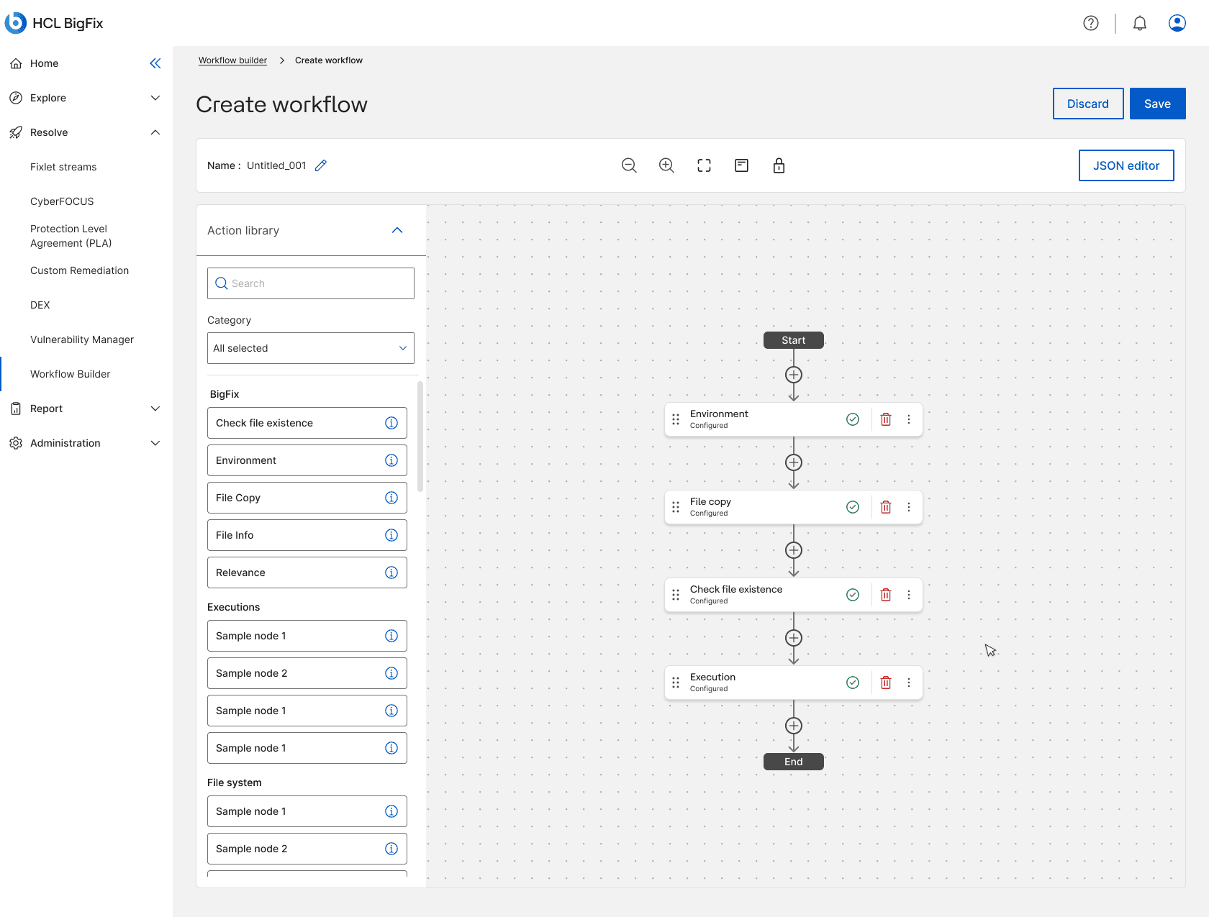Edit workflow name with pencil icon
1209x917 pixels.
[x=321, y=165]
